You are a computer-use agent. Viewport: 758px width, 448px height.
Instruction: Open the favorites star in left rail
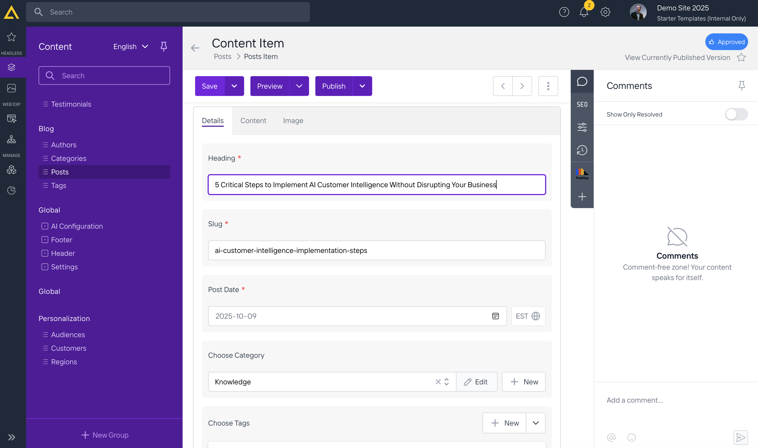(11, 37)
